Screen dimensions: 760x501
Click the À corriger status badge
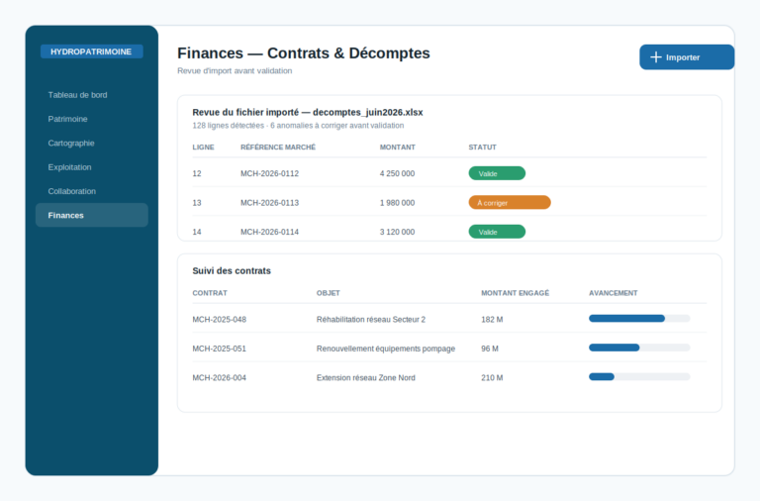click(510, 202)
